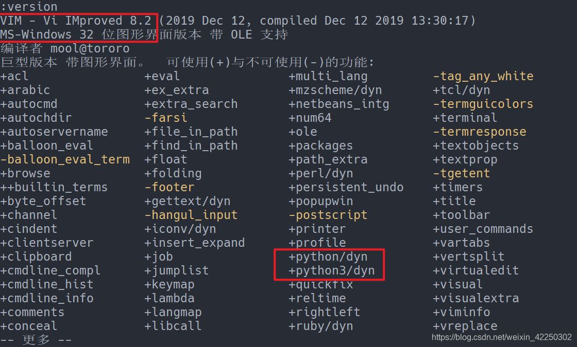Click the mool@tororo compiler name
The width and height of the screenshot is (577, 347).
[x=90, y=48]
